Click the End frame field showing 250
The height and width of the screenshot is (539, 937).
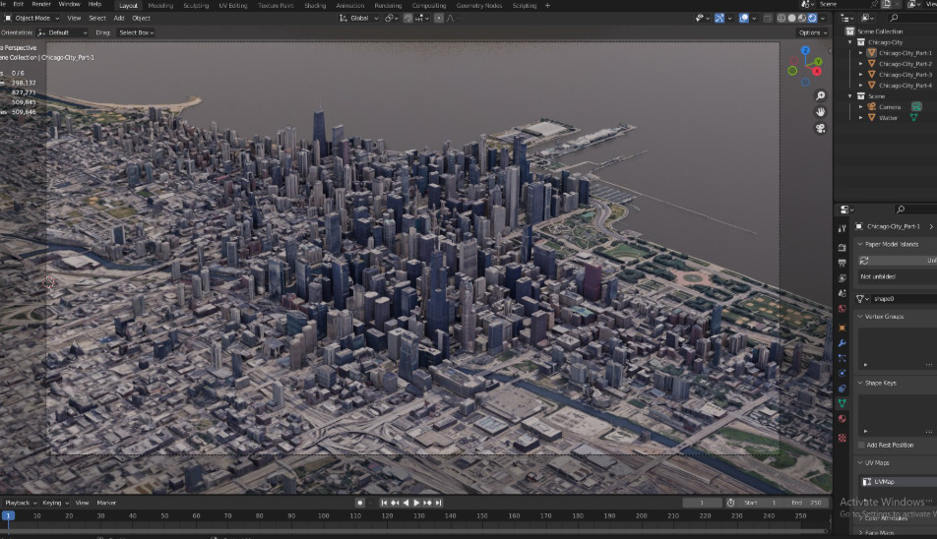(x=805, y=504)
